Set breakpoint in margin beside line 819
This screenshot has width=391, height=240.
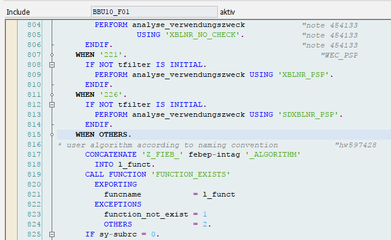[11, 174]
